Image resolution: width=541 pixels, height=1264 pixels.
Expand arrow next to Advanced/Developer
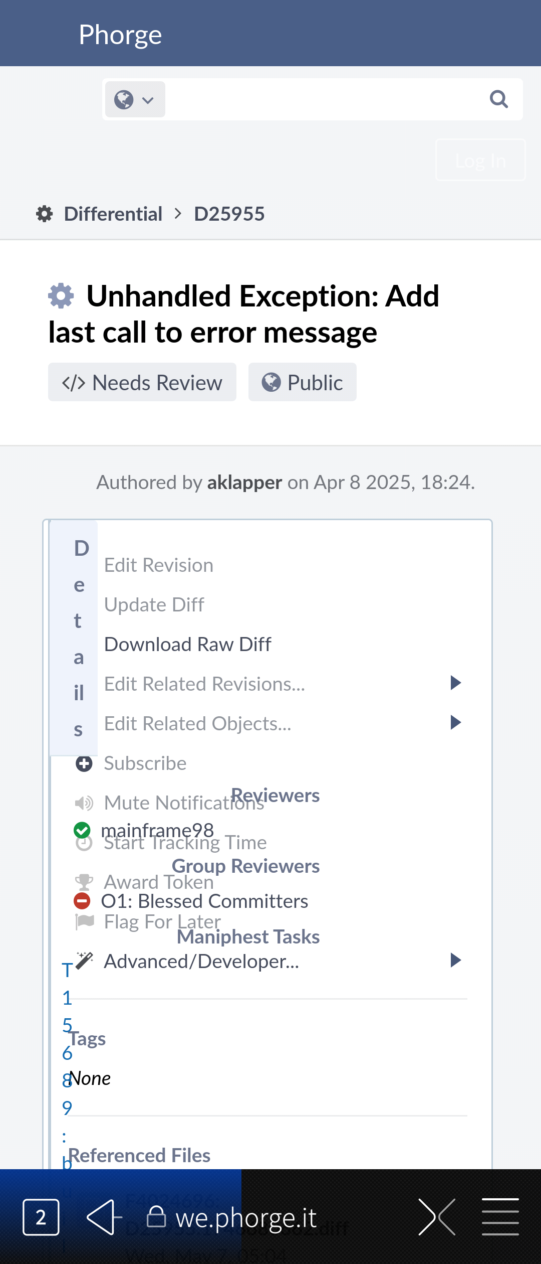point(455,960)
